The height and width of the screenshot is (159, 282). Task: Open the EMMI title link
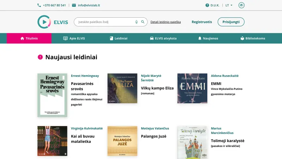[216, 84]
